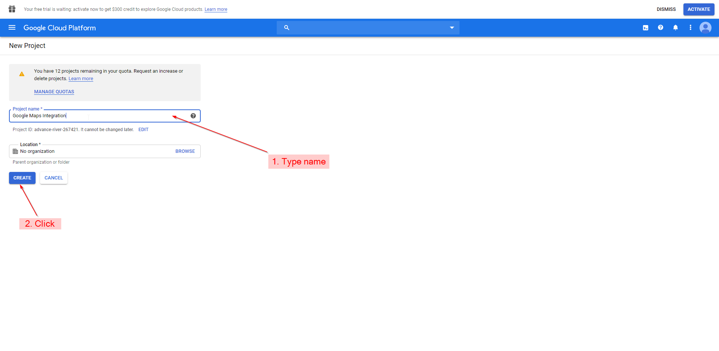Click the top search input box
The width and height of the screenshot is (719, 351).
[368, 28]
